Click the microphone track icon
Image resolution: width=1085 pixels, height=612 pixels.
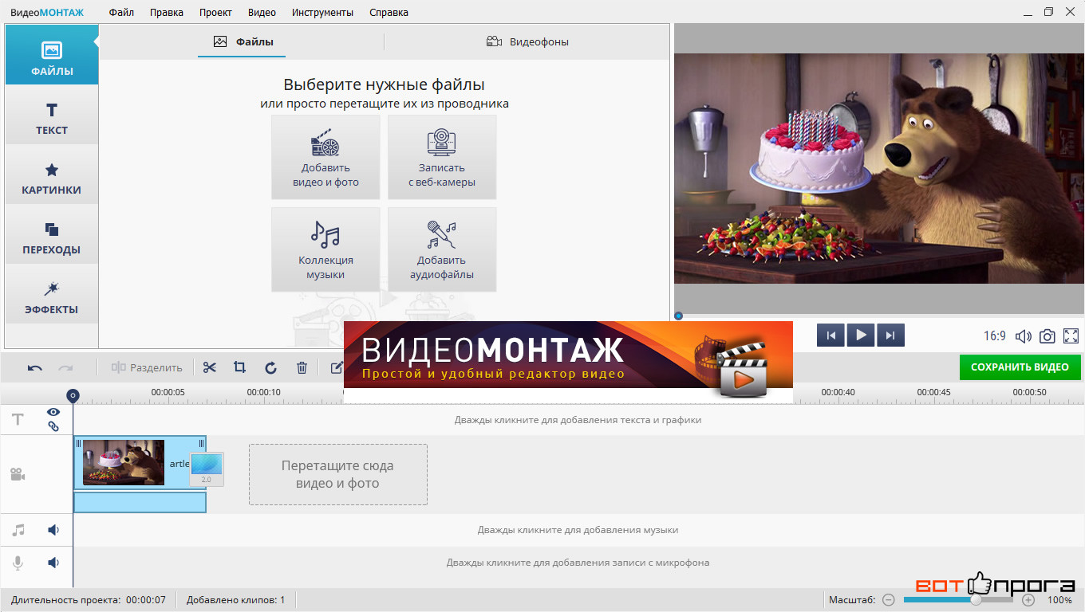pos(18,563)
